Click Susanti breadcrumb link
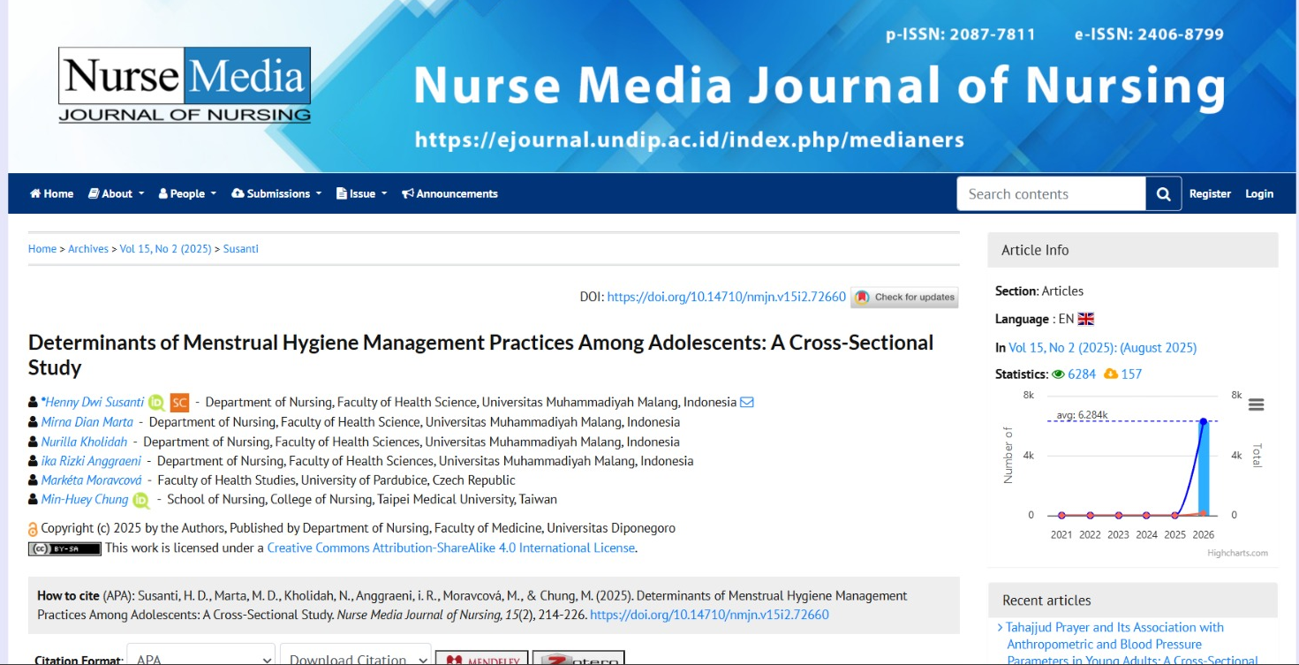The width and height of the screenshot is (1299, 665). point(241,249)
